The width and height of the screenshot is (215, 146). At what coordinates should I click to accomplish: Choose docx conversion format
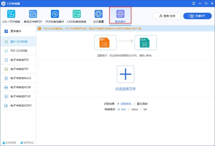pyautogui.click(x=129, y=109)
